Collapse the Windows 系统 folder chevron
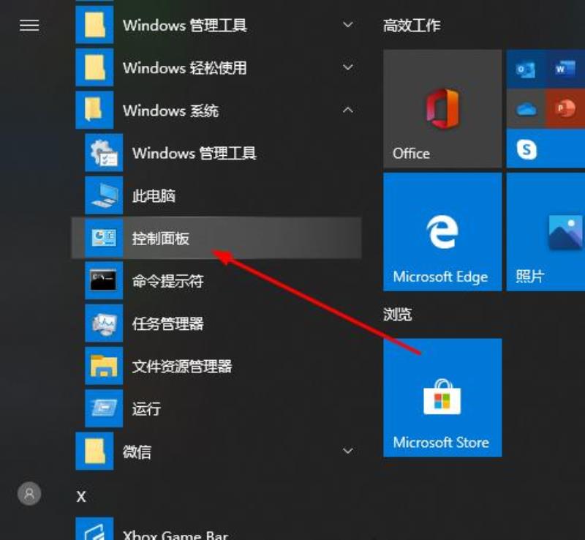This screenshot has width=585, height=540. pos(348,110)
